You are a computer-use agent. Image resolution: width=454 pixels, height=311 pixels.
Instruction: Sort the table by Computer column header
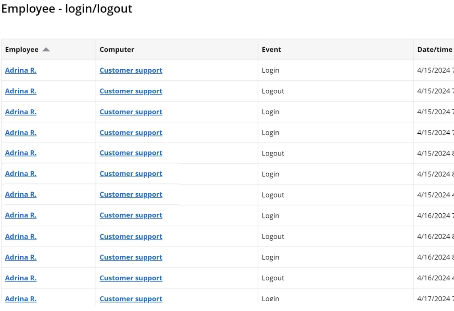click(117, 50)
